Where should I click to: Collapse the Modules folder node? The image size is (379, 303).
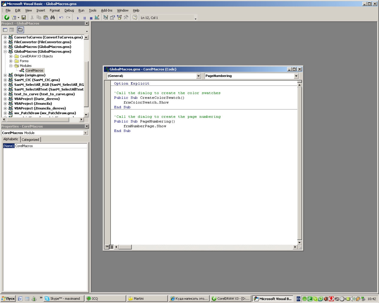click(11, 66)
